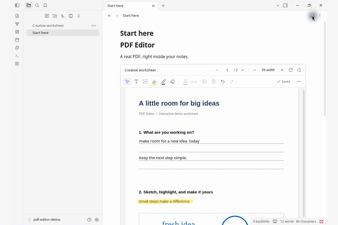
Task: Open more options for the note
Action: point(320,16)
